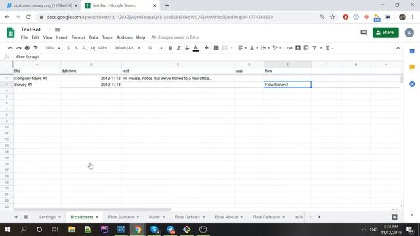
Task: Toggle bold formatting
Action: click(171, 48)
